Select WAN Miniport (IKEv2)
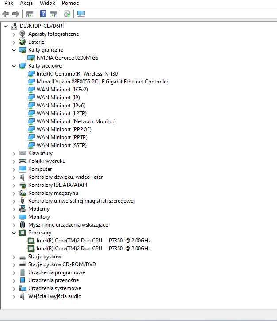 point(62,90)
